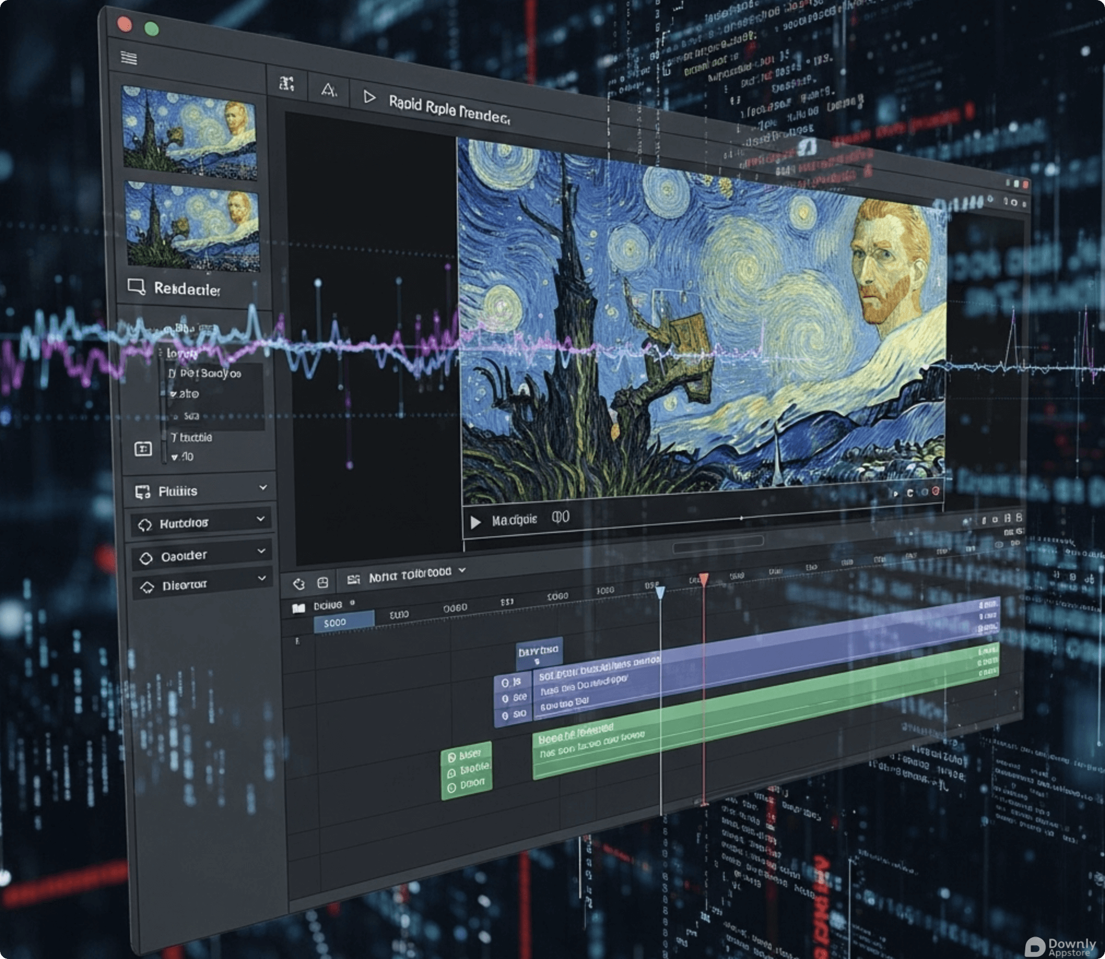1105x959 pixels.
Task: Select the letter A text tool icon
Action: pos(329,90)
